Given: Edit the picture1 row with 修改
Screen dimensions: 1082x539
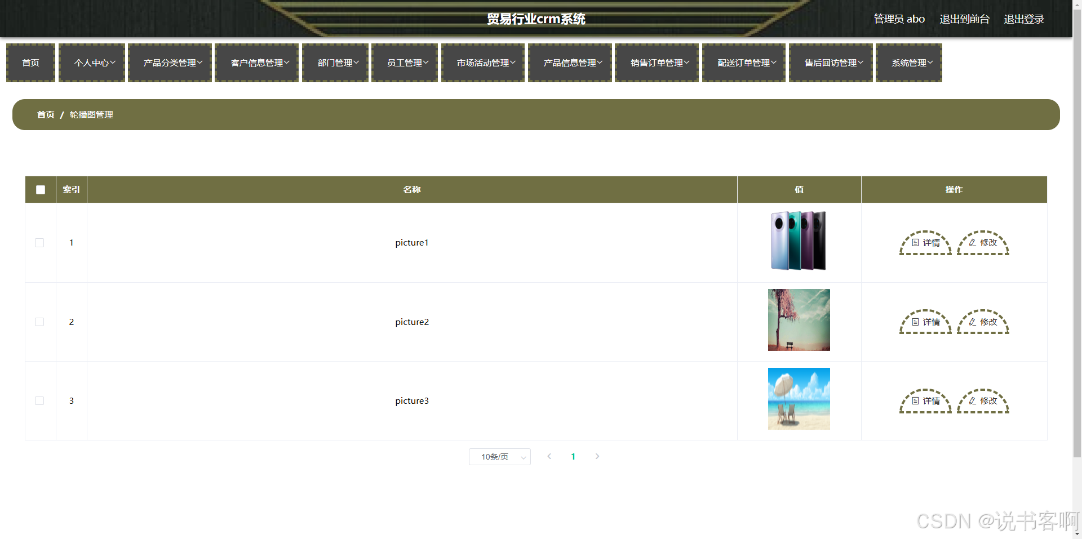Looking at the screenshot, I should [x=983, y=243].
